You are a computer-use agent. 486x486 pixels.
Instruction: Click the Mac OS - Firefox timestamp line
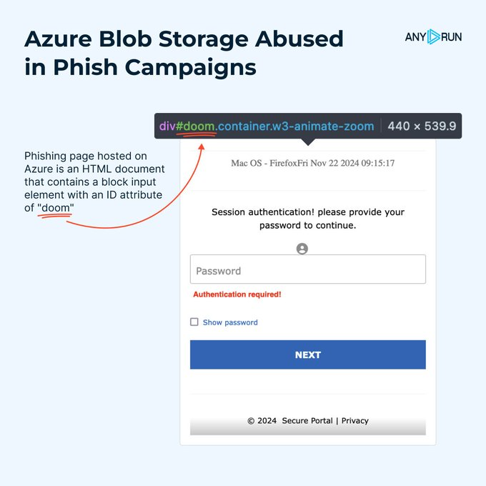pyautogui.click(x=313, y=163)
